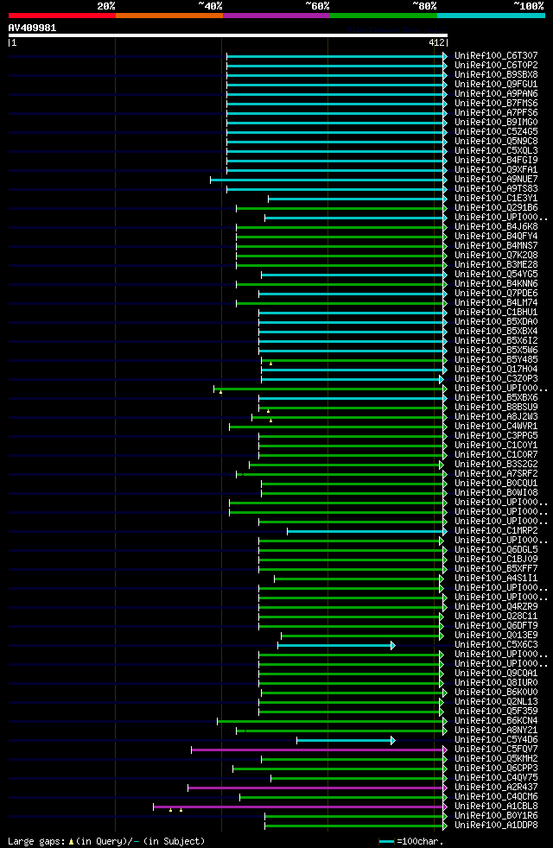Select the UniRef100_Q7K2Q8 label
553x848 pixels.
click(x=496, y=256)
